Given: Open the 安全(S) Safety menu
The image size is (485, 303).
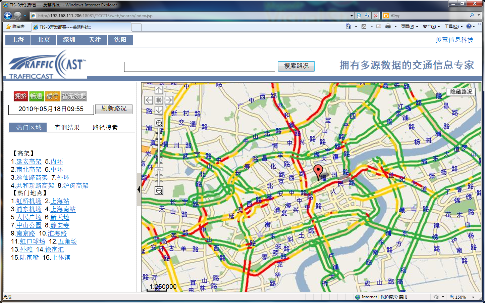Looking at the screenshot, I should [431, 27].
